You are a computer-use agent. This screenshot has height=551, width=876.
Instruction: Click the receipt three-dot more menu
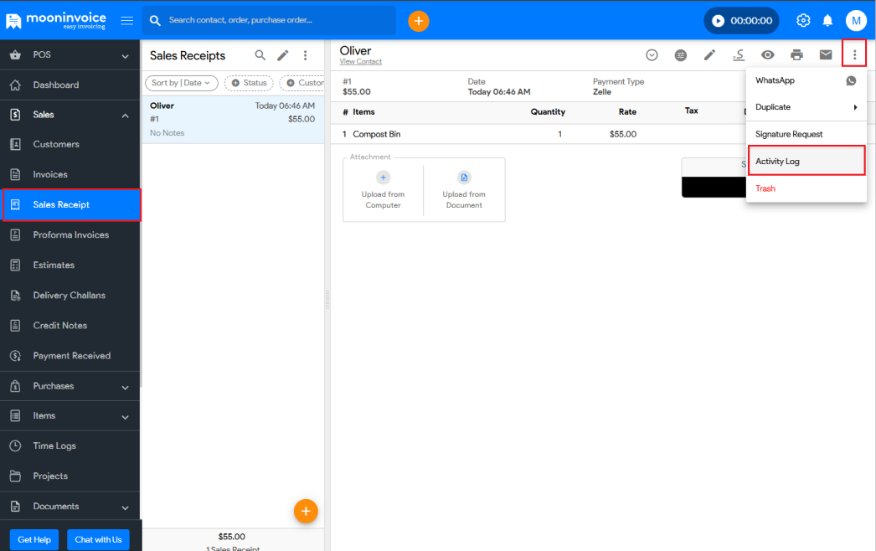point(854,54)
